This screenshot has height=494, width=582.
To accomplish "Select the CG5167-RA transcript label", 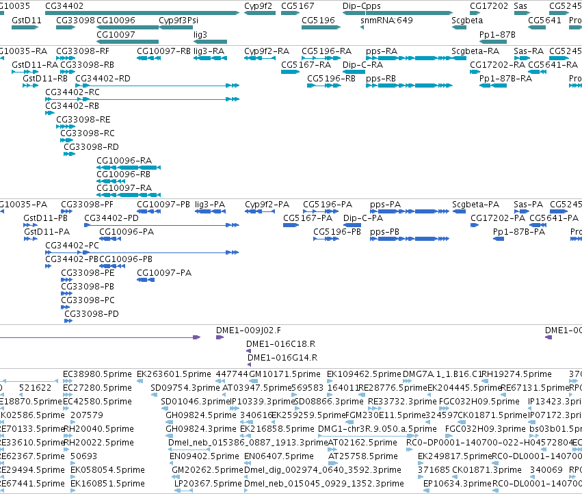I will point(306,64).
